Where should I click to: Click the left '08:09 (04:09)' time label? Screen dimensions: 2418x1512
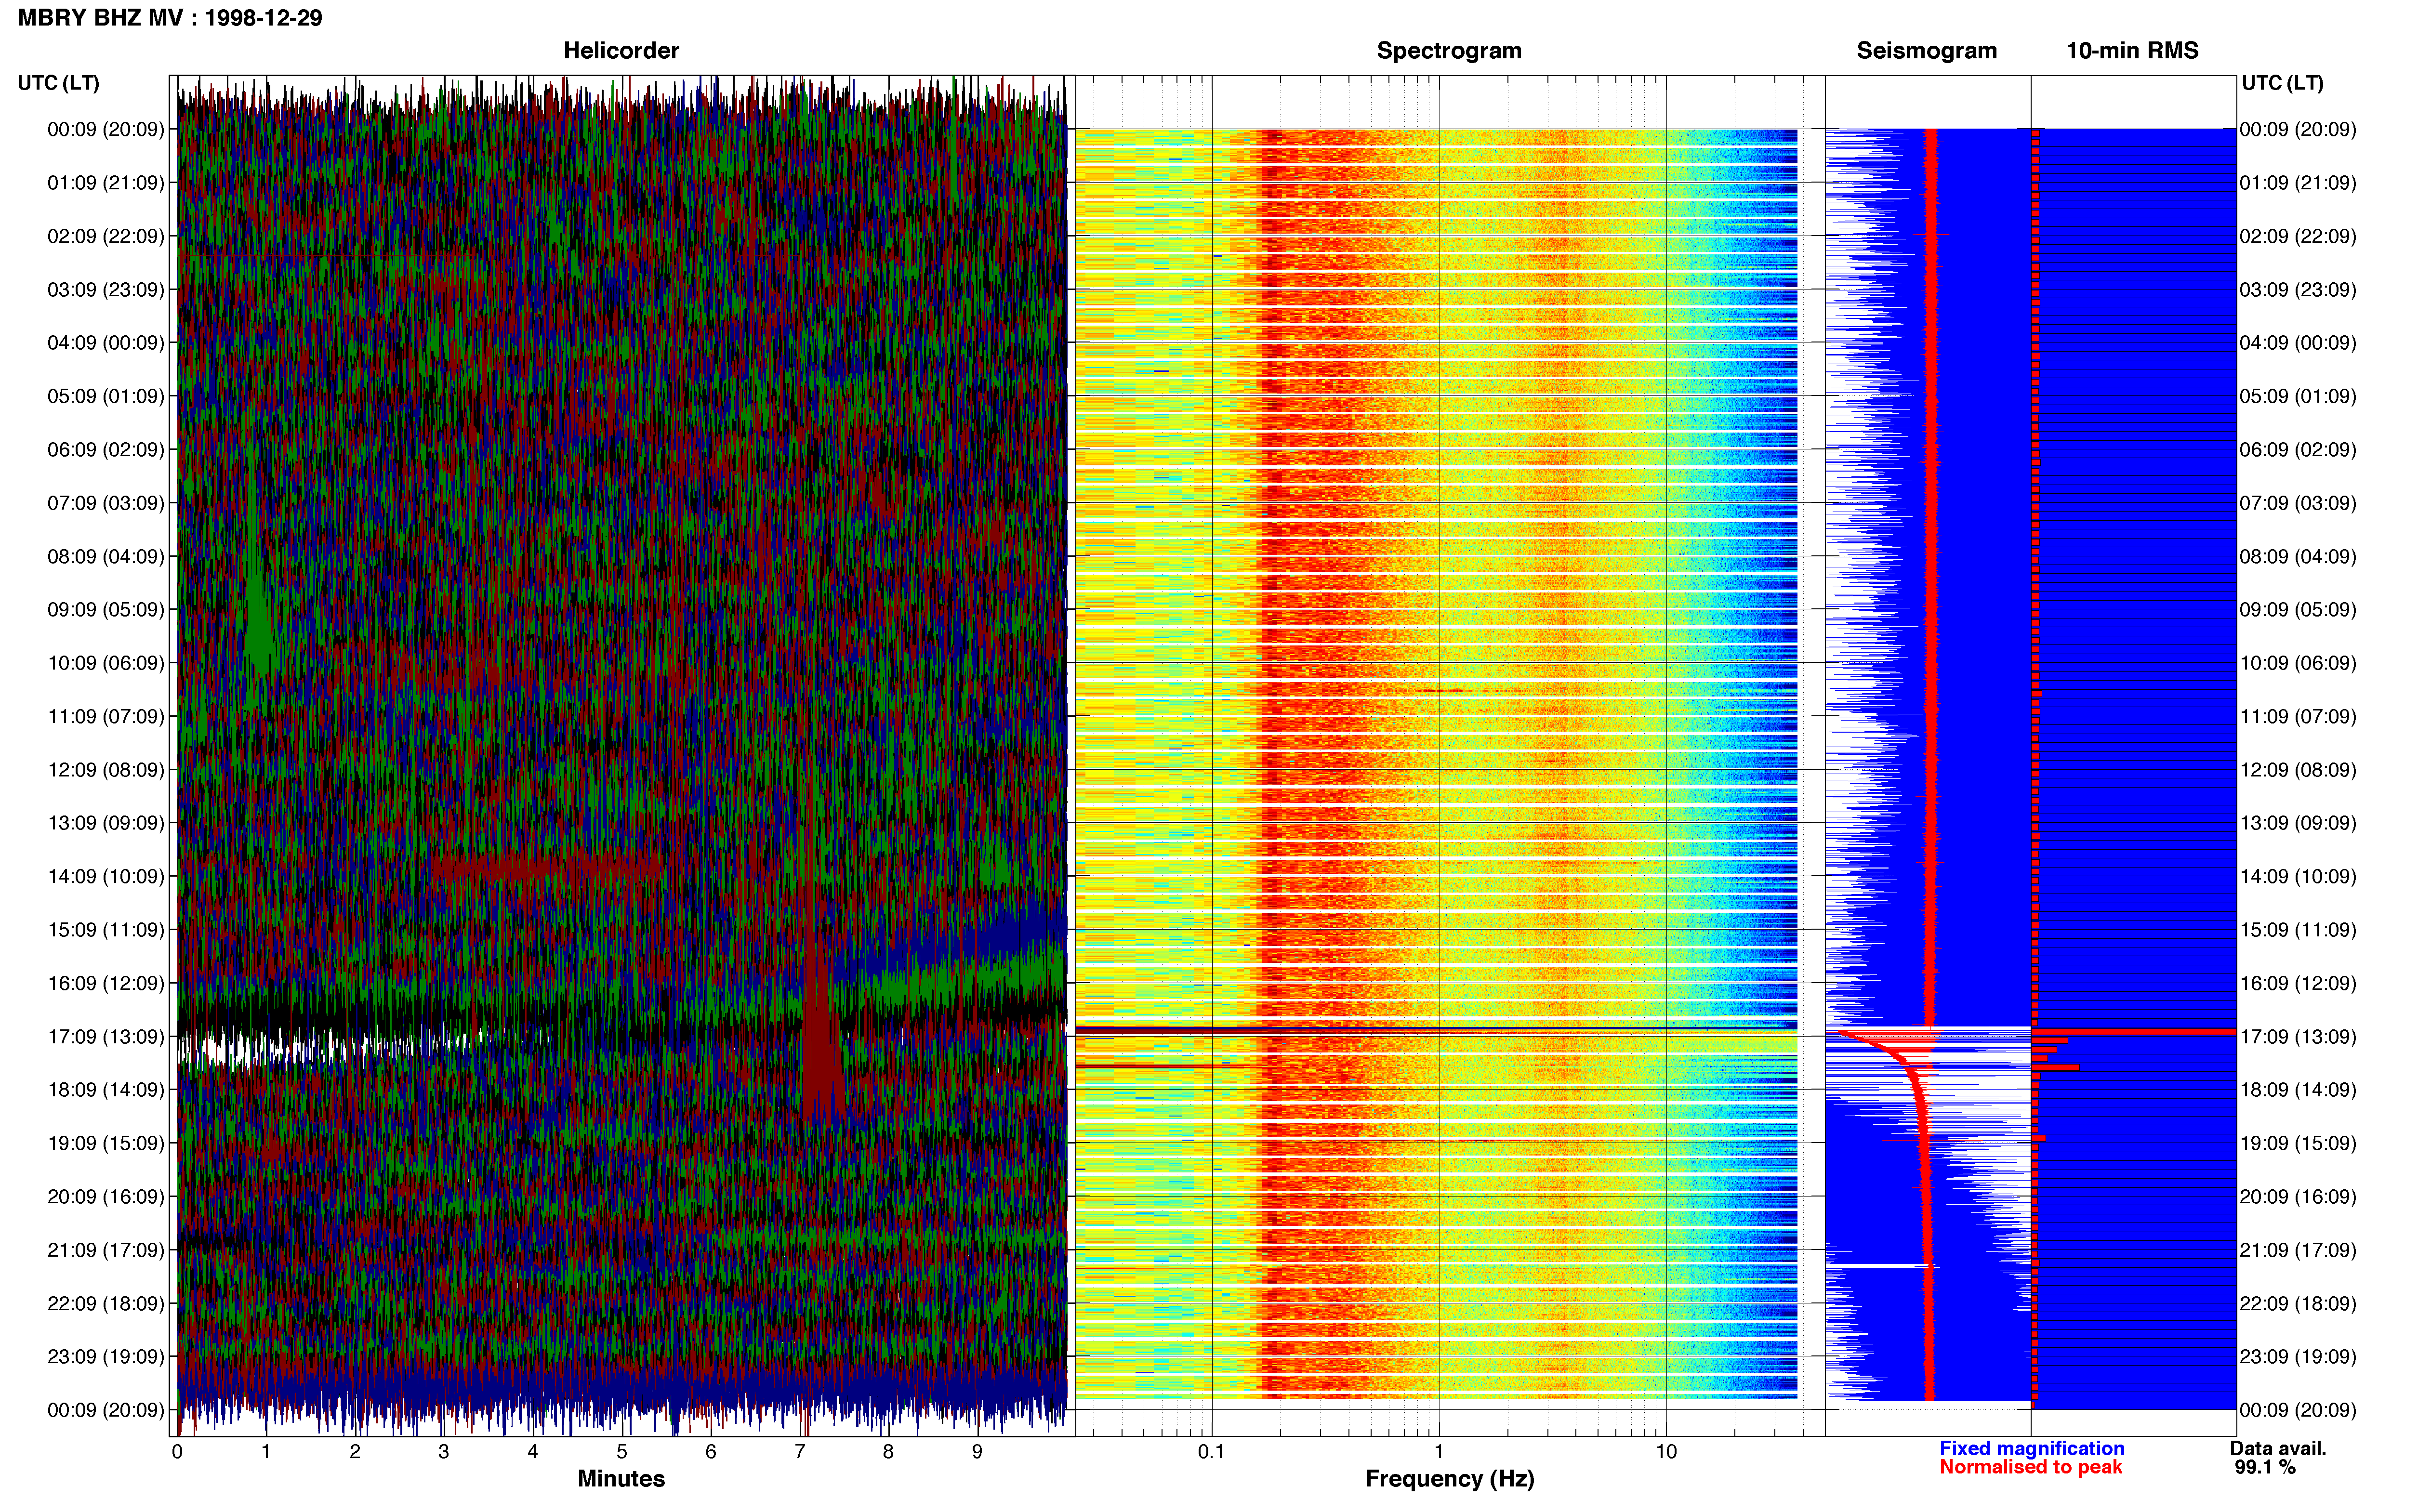click(106, 556)
